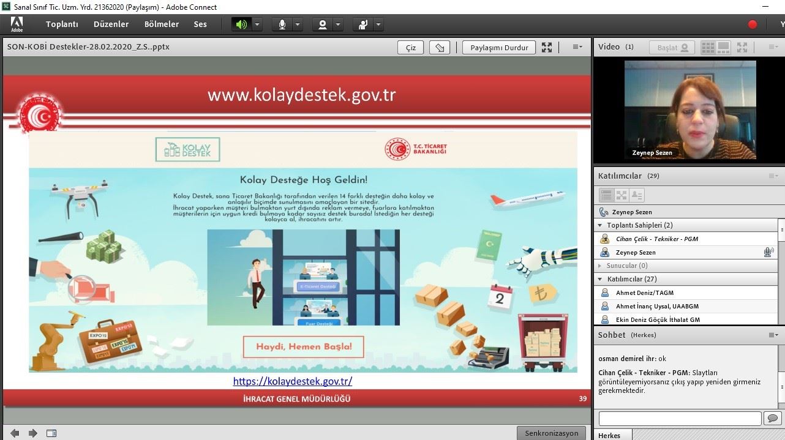This screenshot has width=785, height=440.
Task: Open the Katılımcılar pod options menu
Action: coord(774,176)
